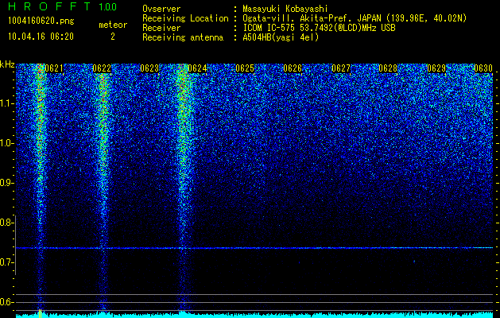Click the Receiving Location field label
500x318 pixels.
coord(185,19)
